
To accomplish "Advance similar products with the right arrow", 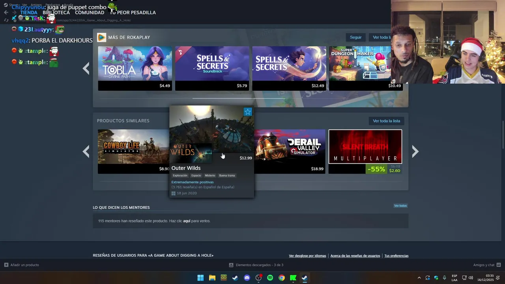I will [x=415, y=151].
